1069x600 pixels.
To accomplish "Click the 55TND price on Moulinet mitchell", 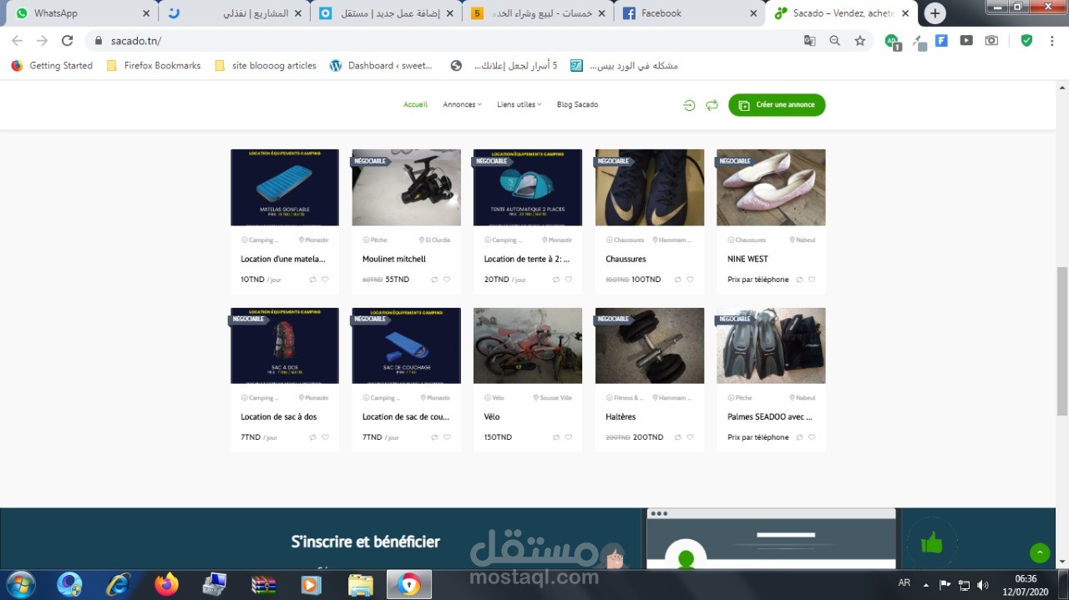I will pyautogui.click(x=398, y=280).
